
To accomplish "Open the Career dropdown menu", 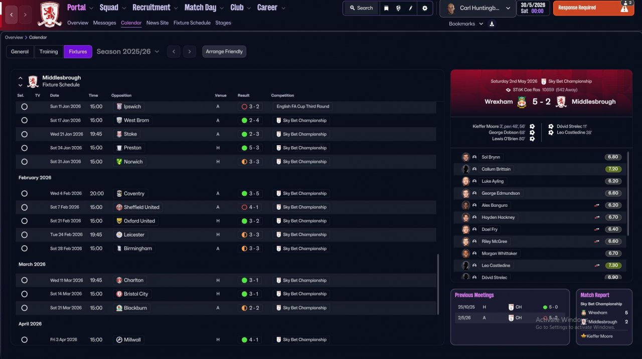I will click(x=271, y=8).
